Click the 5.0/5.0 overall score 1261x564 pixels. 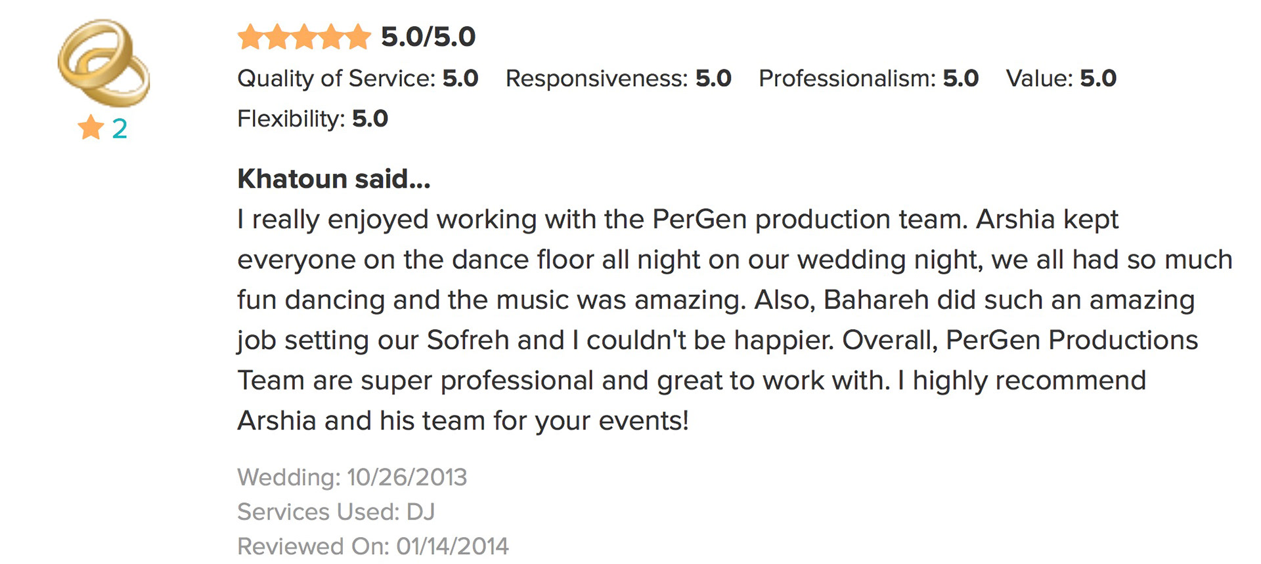pos(428,37)
